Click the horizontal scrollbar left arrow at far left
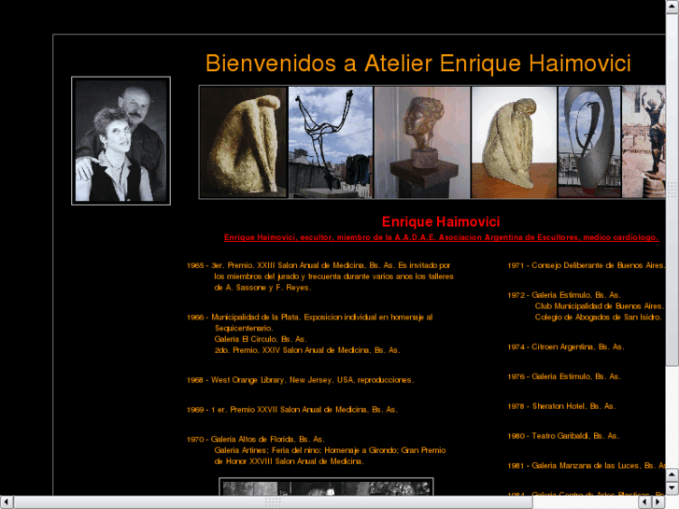Screen dimensions: 679x509 pyautogui.click(x=7, y=502)
